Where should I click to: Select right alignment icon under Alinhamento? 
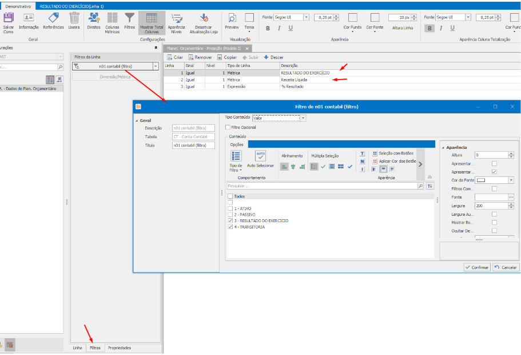302,167
